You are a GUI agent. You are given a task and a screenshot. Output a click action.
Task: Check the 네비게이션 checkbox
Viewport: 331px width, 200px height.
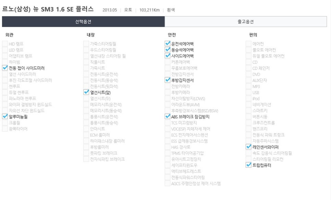click(x=249, y=104)
